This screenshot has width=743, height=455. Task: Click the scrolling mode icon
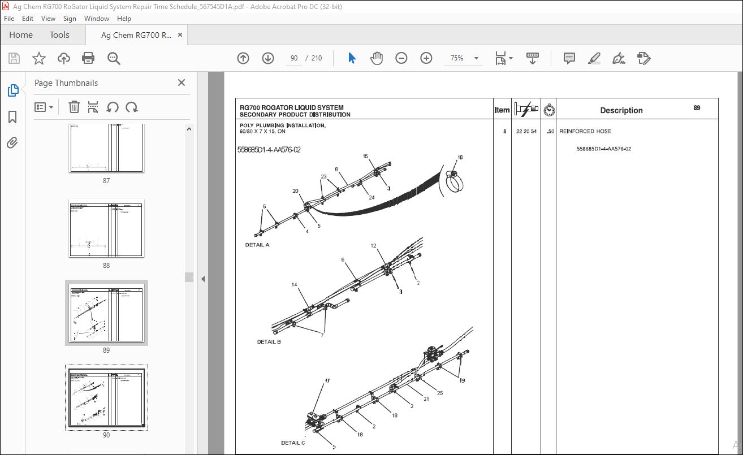click(x=532, y=58)
